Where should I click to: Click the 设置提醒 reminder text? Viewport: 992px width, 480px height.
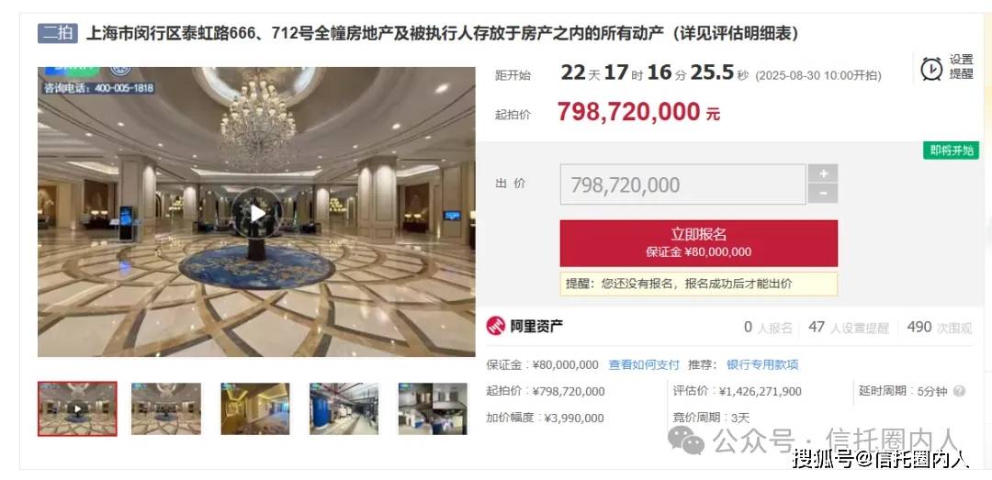(x=961, y=67)
